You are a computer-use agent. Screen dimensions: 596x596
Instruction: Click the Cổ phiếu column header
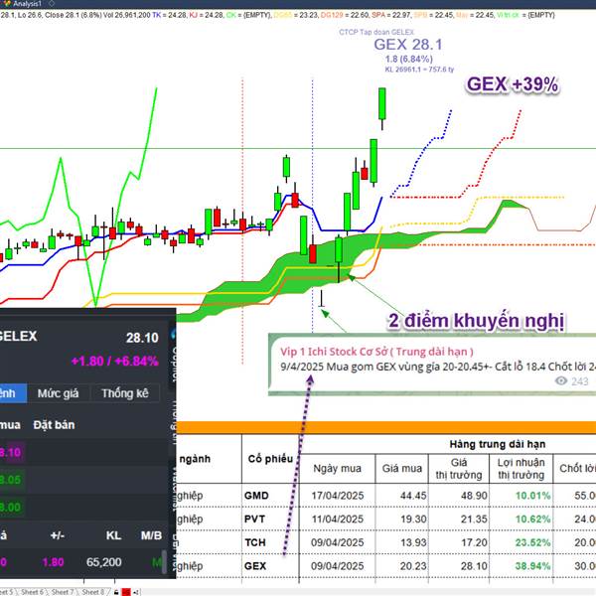click(x=270, y=459)
